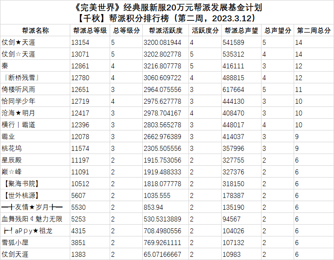The height and width of the screenshot is (260, 334).
Task: Click the 第二周总分 column header
Action: [314, 30]
